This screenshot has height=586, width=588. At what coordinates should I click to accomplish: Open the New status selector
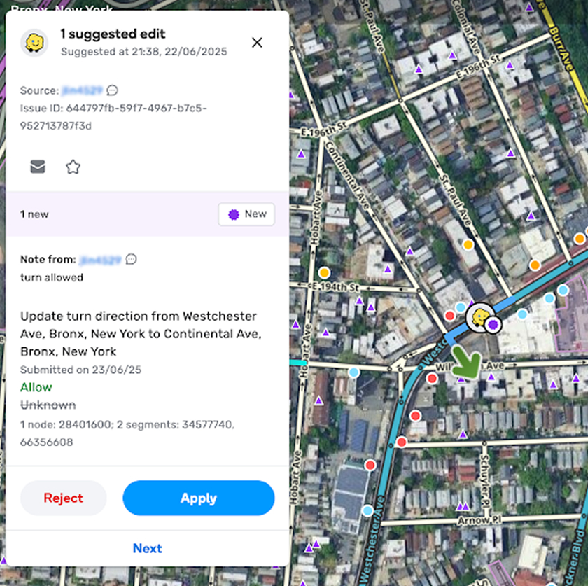coord(246,214)
